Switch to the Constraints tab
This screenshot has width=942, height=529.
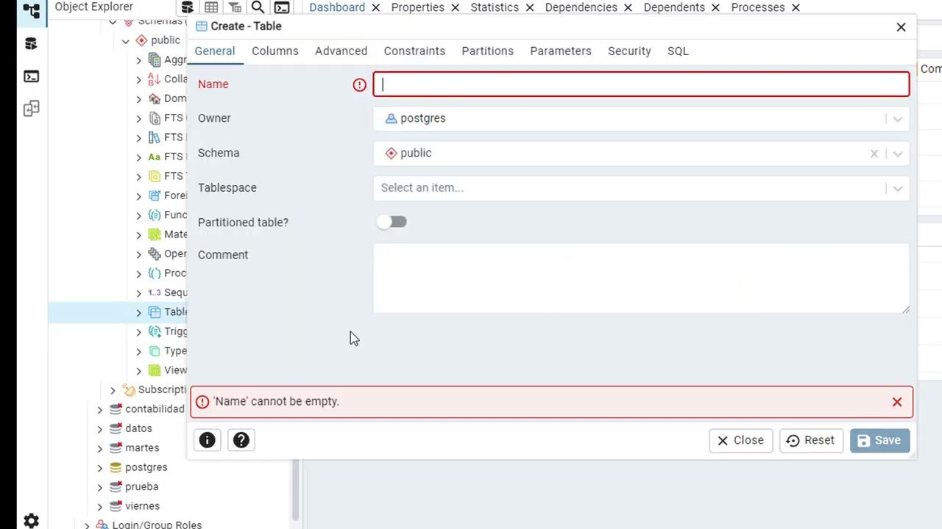414,51
